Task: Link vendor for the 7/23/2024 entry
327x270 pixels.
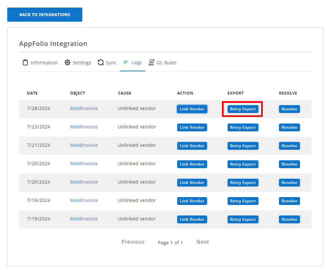Action: click(x=192, y=127)
